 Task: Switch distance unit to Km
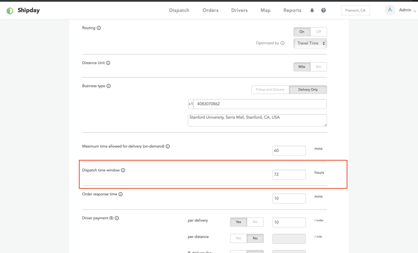[319, 67]
